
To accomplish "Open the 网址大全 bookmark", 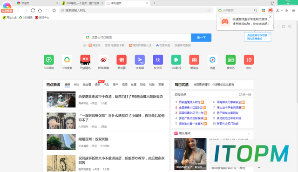I will tap(9, 18).
